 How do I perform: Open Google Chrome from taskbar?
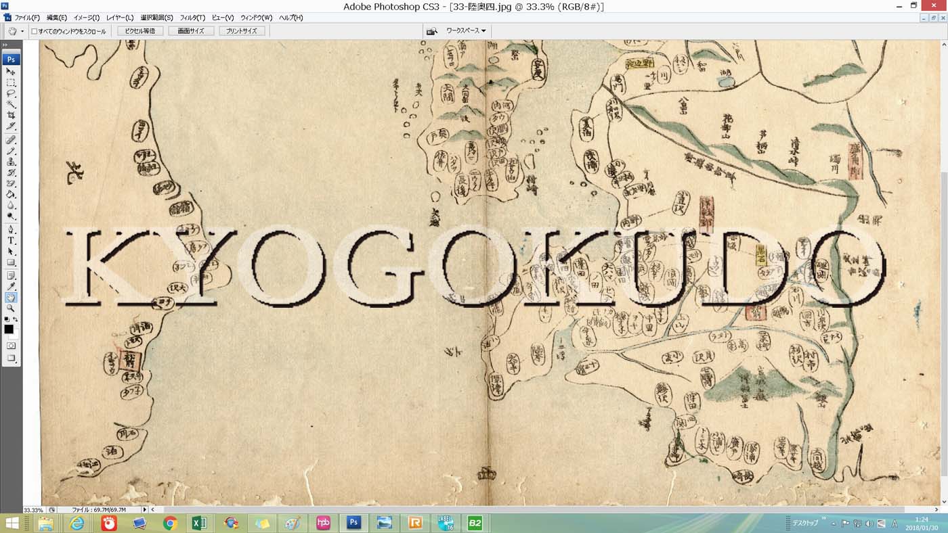tap(169, 523)
